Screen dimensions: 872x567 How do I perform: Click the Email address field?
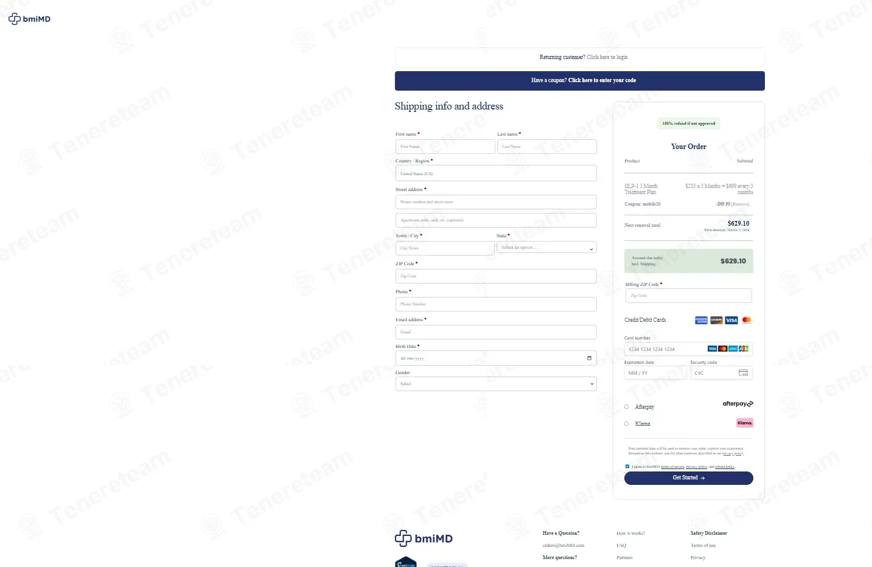[x=496, y=332]
